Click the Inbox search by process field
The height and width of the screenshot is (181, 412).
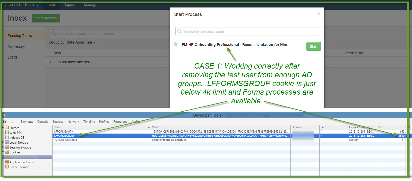click(109, 34)
